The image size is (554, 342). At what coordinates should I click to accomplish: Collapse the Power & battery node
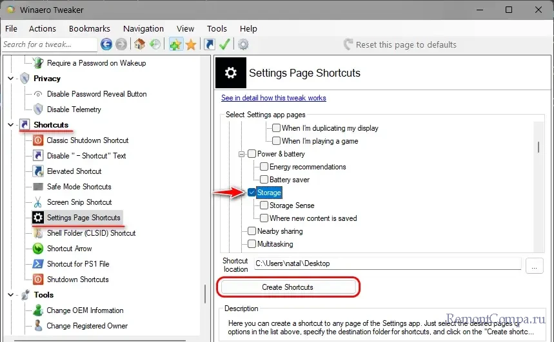[x=242, y=154]
